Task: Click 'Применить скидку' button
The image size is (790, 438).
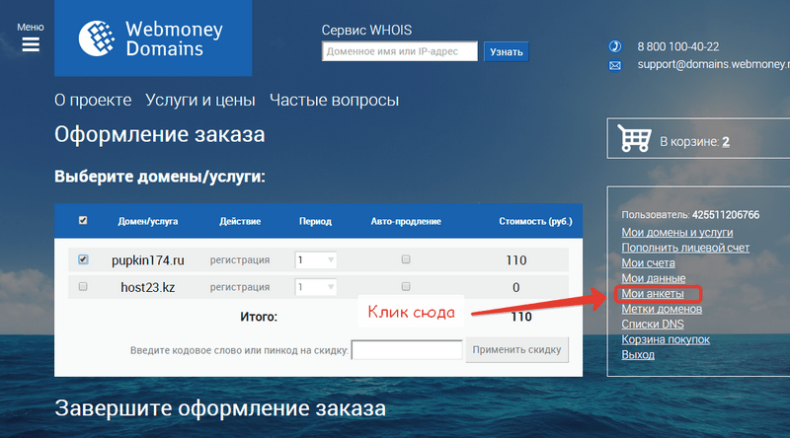Action: click(518, 349)
